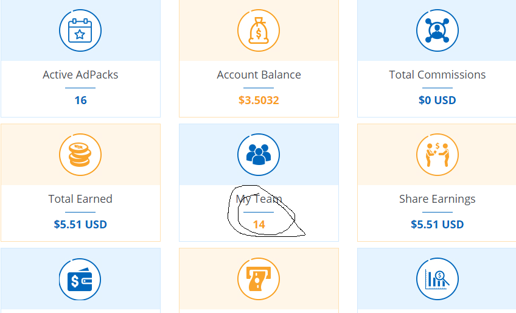This screenshot has width=516, height=313.
Task: Click the Account Balance money bag icon
Action: coord(259,30)
